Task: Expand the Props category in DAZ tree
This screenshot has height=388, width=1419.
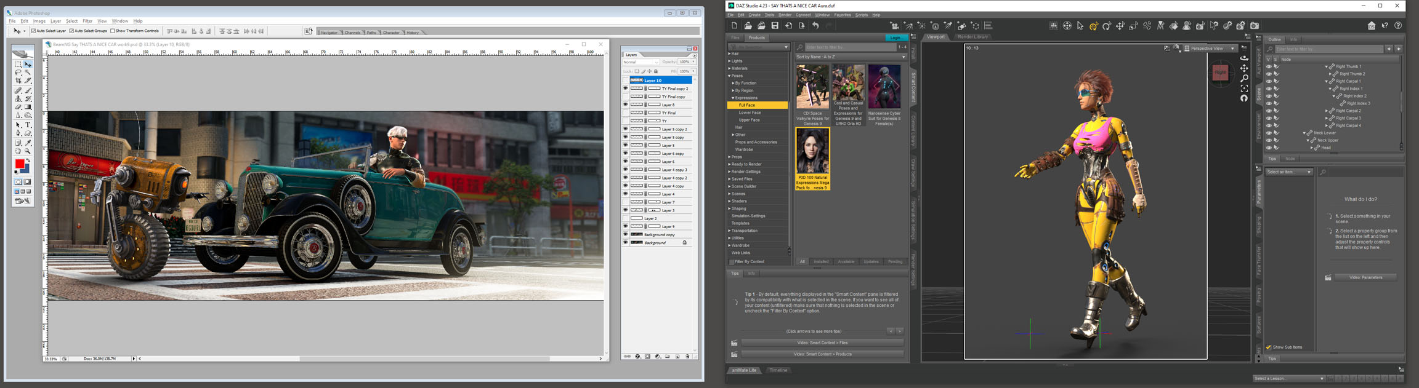Action: point(729,157)
